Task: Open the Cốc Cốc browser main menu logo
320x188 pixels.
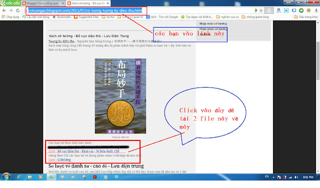Action: [x=10, y=3]
